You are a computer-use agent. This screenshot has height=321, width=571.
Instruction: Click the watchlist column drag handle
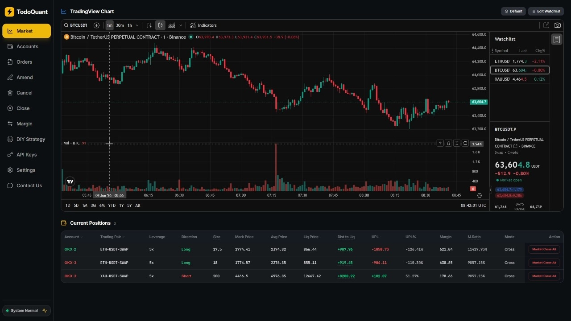(492, 51)
